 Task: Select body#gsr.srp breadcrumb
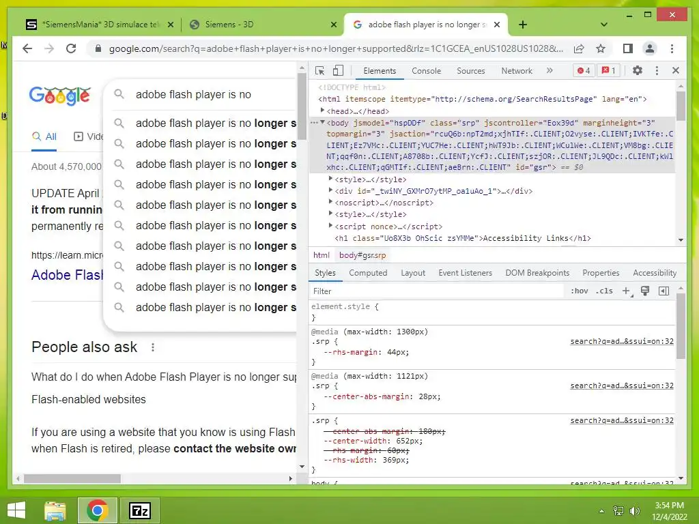(362, 255)
